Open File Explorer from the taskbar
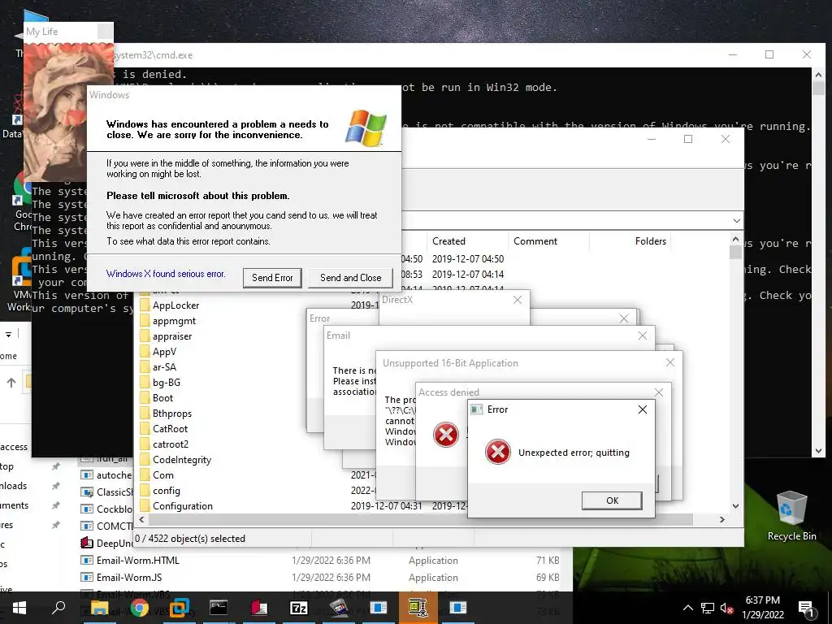Screen dimensions: 832x624 tap(99, 608)
